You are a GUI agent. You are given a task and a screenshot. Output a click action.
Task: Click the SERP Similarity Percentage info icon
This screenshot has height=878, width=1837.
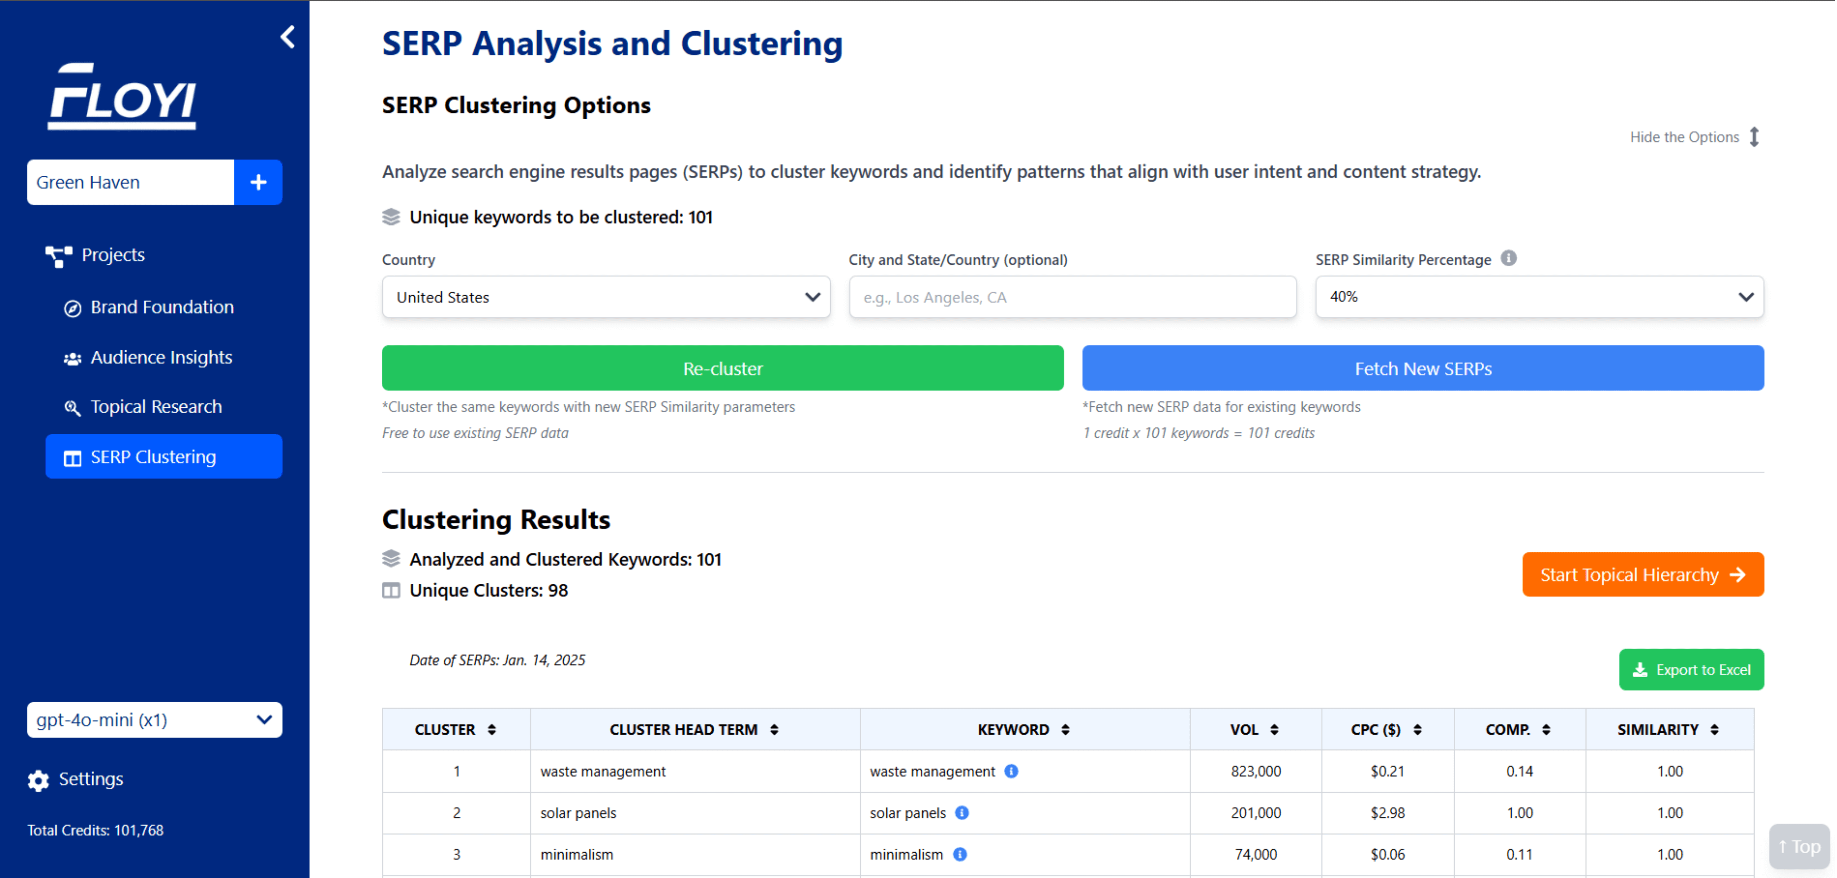[x=1508, y=258]
